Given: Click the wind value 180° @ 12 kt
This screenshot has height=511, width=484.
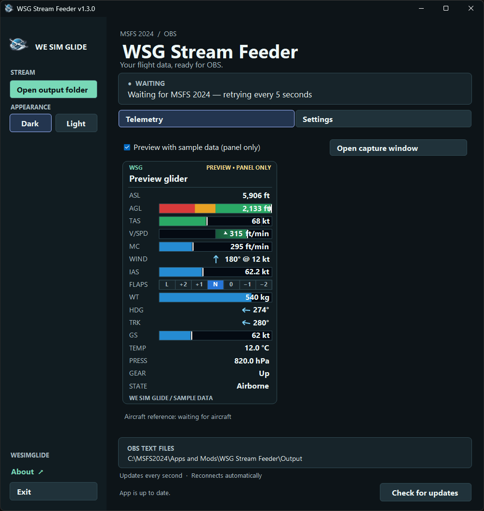Looking at the screenshot, I should [247, 259].
